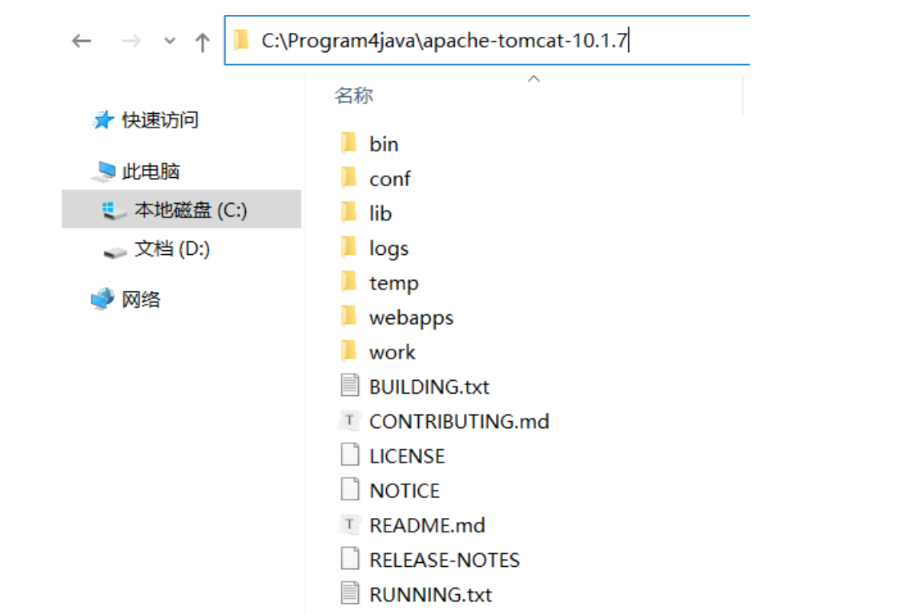Click the 网络 network icon

tap(103, 299)
